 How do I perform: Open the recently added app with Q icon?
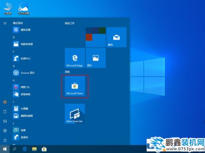22,30
